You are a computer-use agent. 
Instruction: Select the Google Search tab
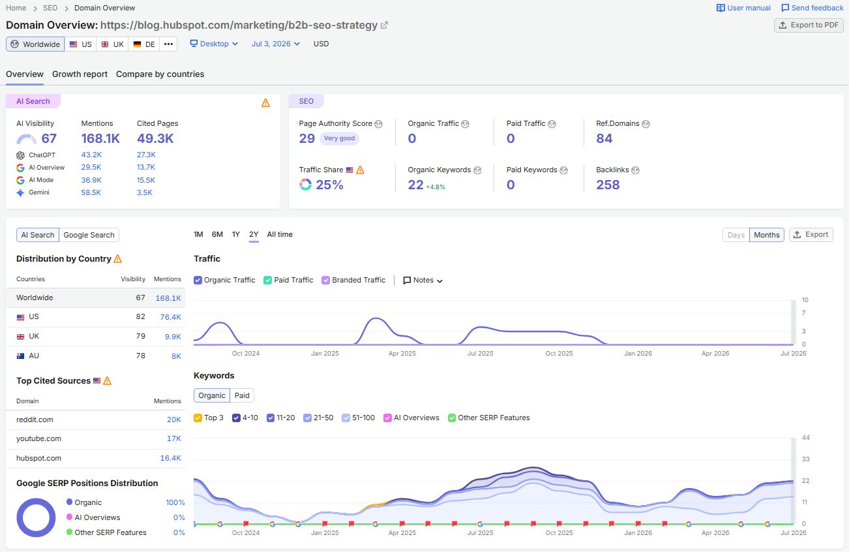click(x=89, y=235)
